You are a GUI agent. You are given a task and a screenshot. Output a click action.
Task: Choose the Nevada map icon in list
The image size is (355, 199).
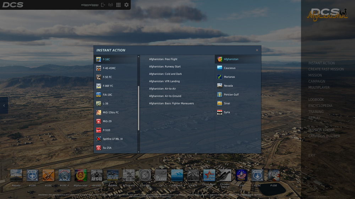[x=220, y=86]
